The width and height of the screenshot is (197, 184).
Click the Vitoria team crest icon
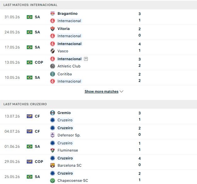(x=53, y=29)
